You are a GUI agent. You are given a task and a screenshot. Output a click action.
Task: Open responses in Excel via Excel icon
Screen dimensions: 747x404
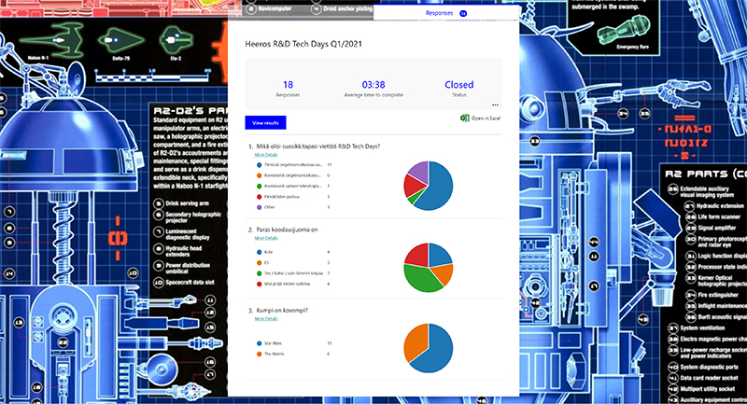(464, 118)
